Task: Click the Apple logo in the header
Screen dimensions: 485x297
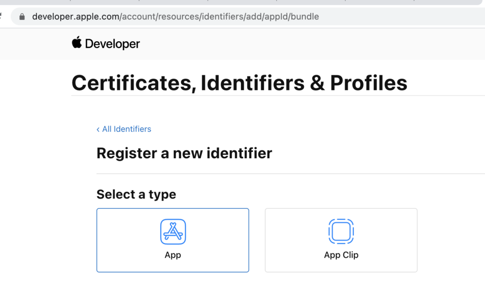Action: click(77, 42)
